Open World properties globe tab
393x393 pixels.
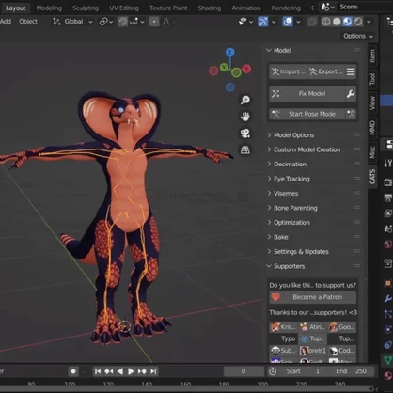point(387,244)
